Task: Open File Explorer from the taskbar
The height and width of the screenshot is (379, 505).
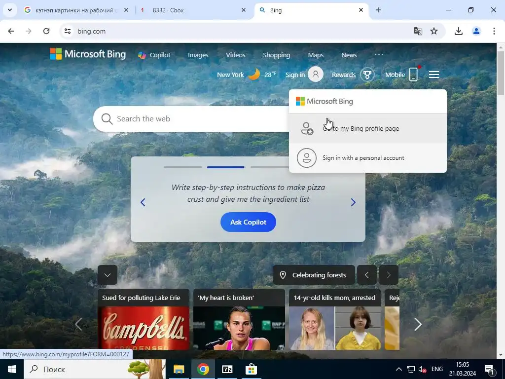Action: (x=179, y=369)
